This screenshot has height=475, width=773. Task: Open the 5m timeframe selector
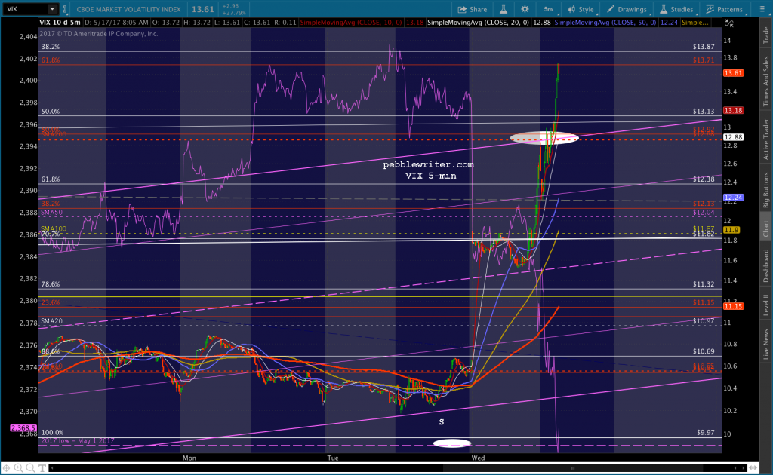(x=548, y=9)
